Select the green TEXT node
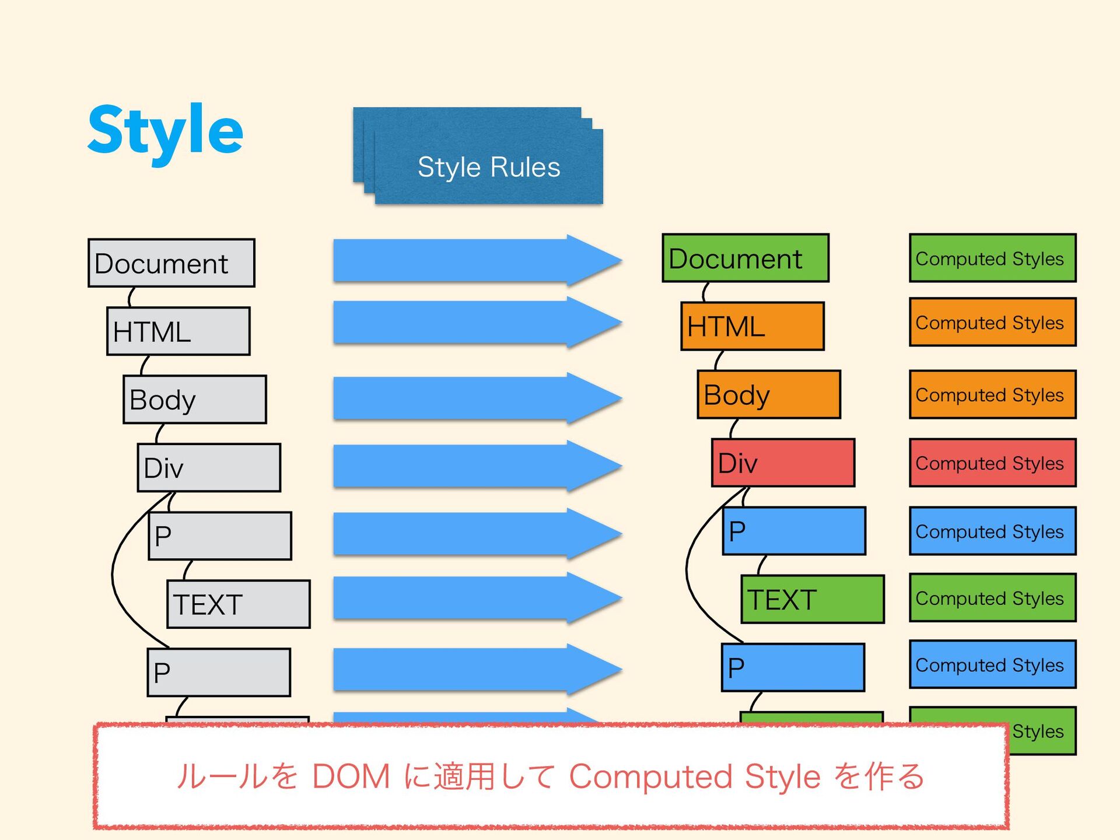The width and height of the screenshot is (1120, 840). [x=813, y=599]
